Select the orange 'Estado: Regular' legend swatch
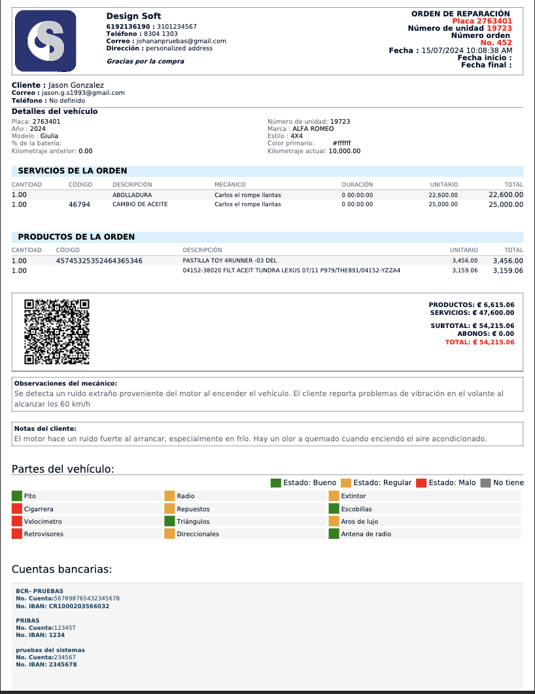The width and height of the screenshot is (535, 694). coord(346,483)
